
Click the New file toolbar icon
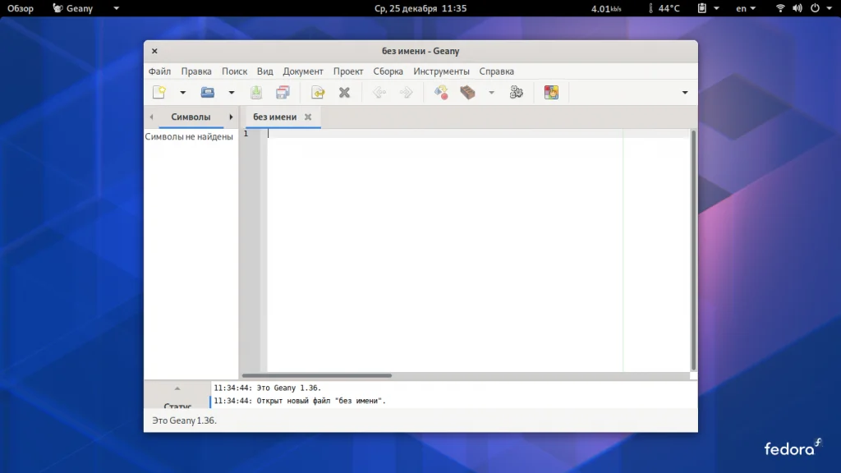point(159,93)
